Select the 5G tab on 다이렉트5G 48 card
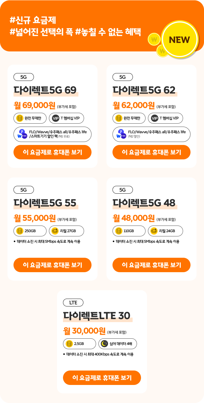The width and height of the screenshot is (204, 403). point(122,190)
